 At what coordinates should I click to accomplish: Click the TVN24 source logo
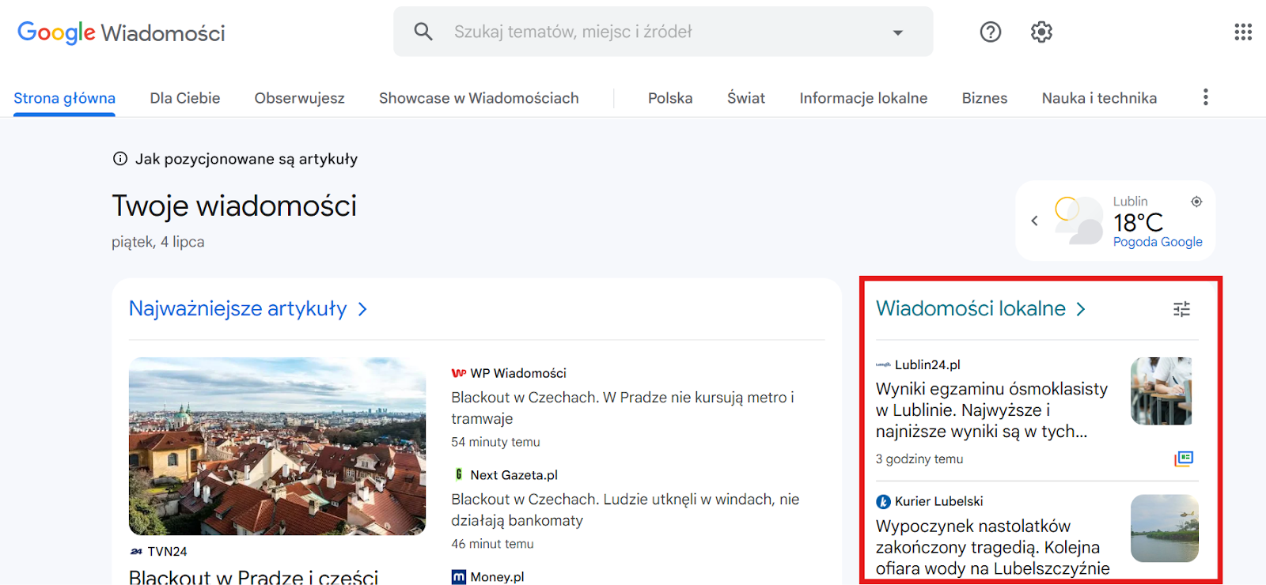coord(136,552)
